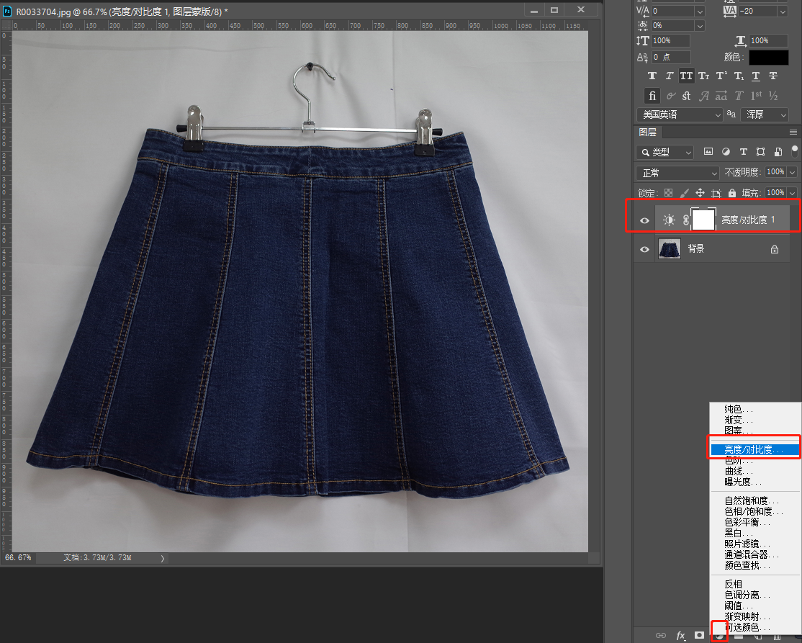The width and height of the screenshot is (802, 643).
Task: Hide the 亮度/对比度 1 adjustment layer
Action: [645, 220]
